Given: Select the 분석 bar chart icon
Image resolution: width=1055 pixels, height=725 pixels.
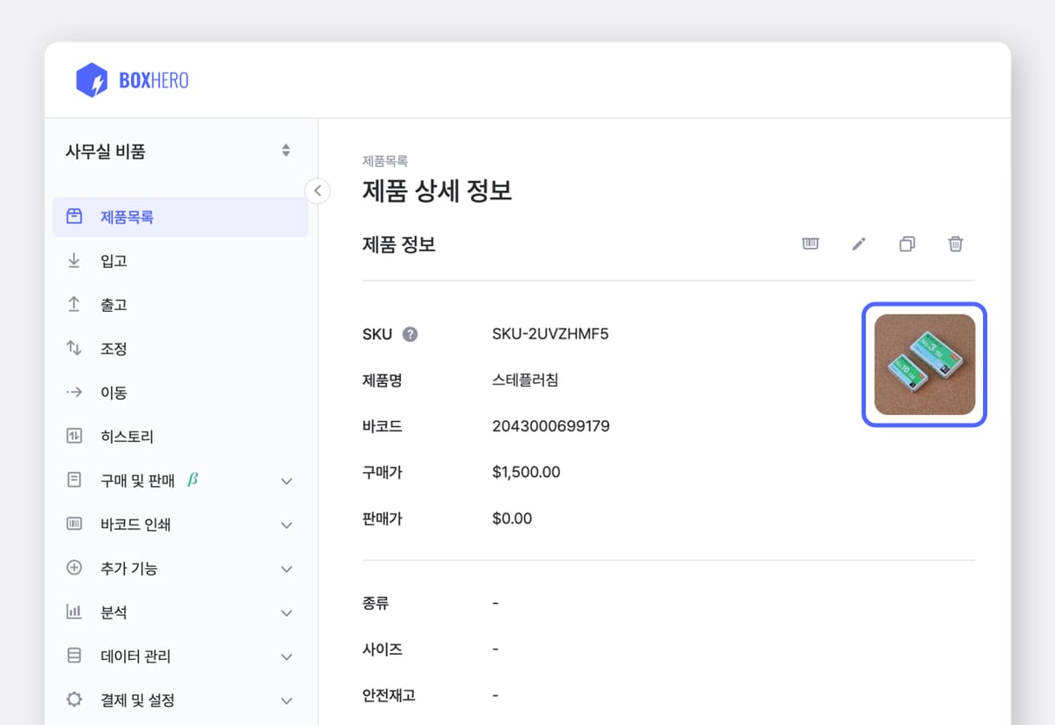Looking at the screenshot, I should pyautogui.click(x=74, y=612).
